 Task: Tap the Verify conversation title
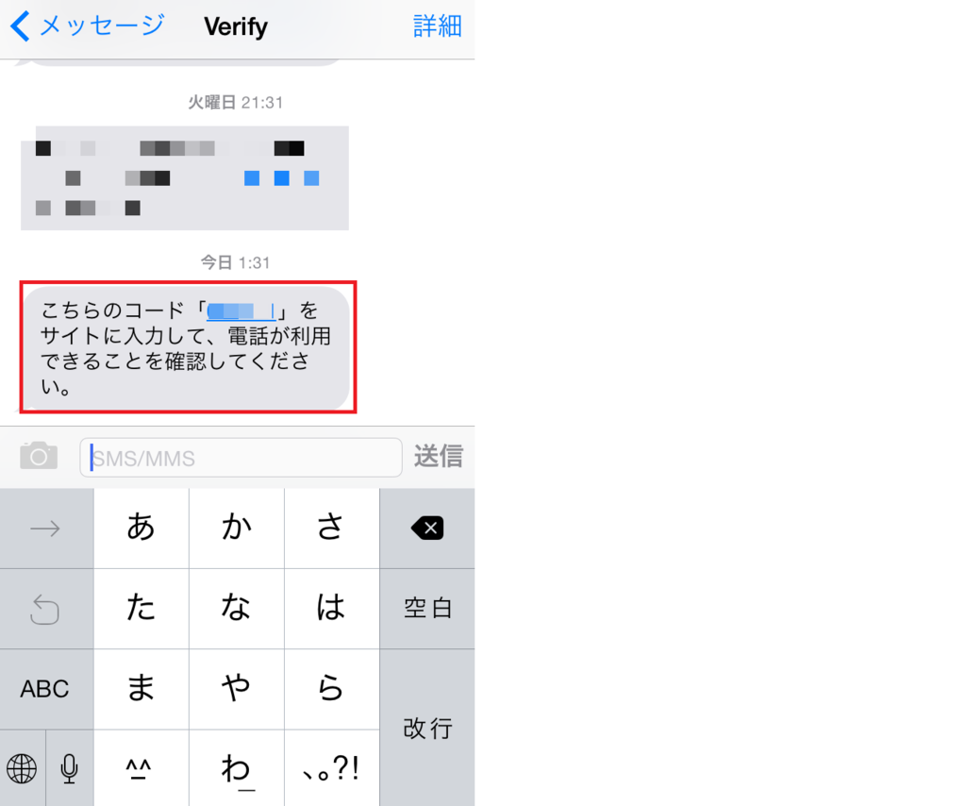236,26
